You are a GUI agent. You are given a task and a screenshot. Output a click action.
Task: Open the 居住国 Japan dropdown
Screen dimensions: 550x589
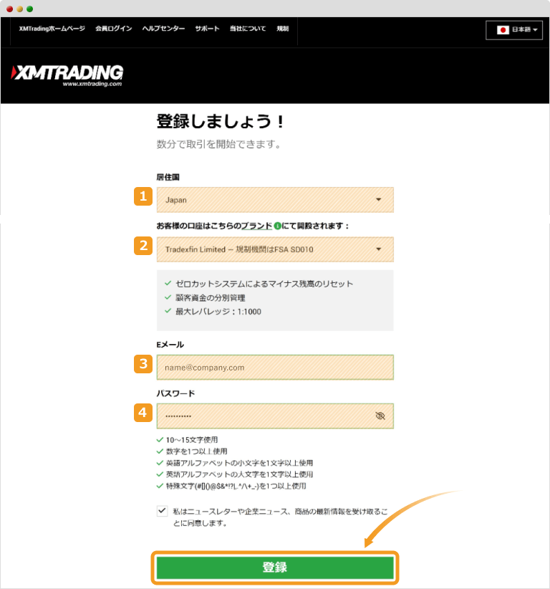tap(275, 200)
